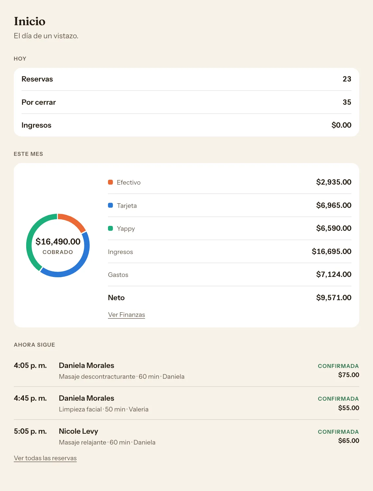Click the Ingresos label in Hoy card

coord(36,125)
